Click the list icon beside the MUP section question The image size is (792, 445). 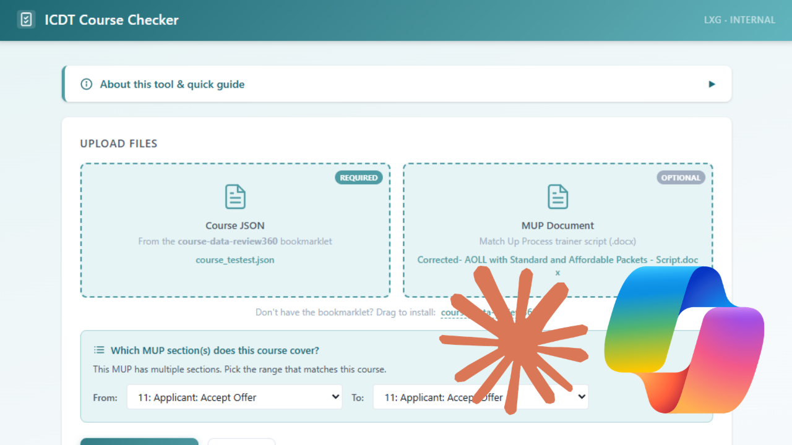[x=99, y=350]
